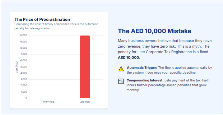Click the 7,000 y-axis tick label
The width and height of the screenshot is (223, 115).
(24, 54)
